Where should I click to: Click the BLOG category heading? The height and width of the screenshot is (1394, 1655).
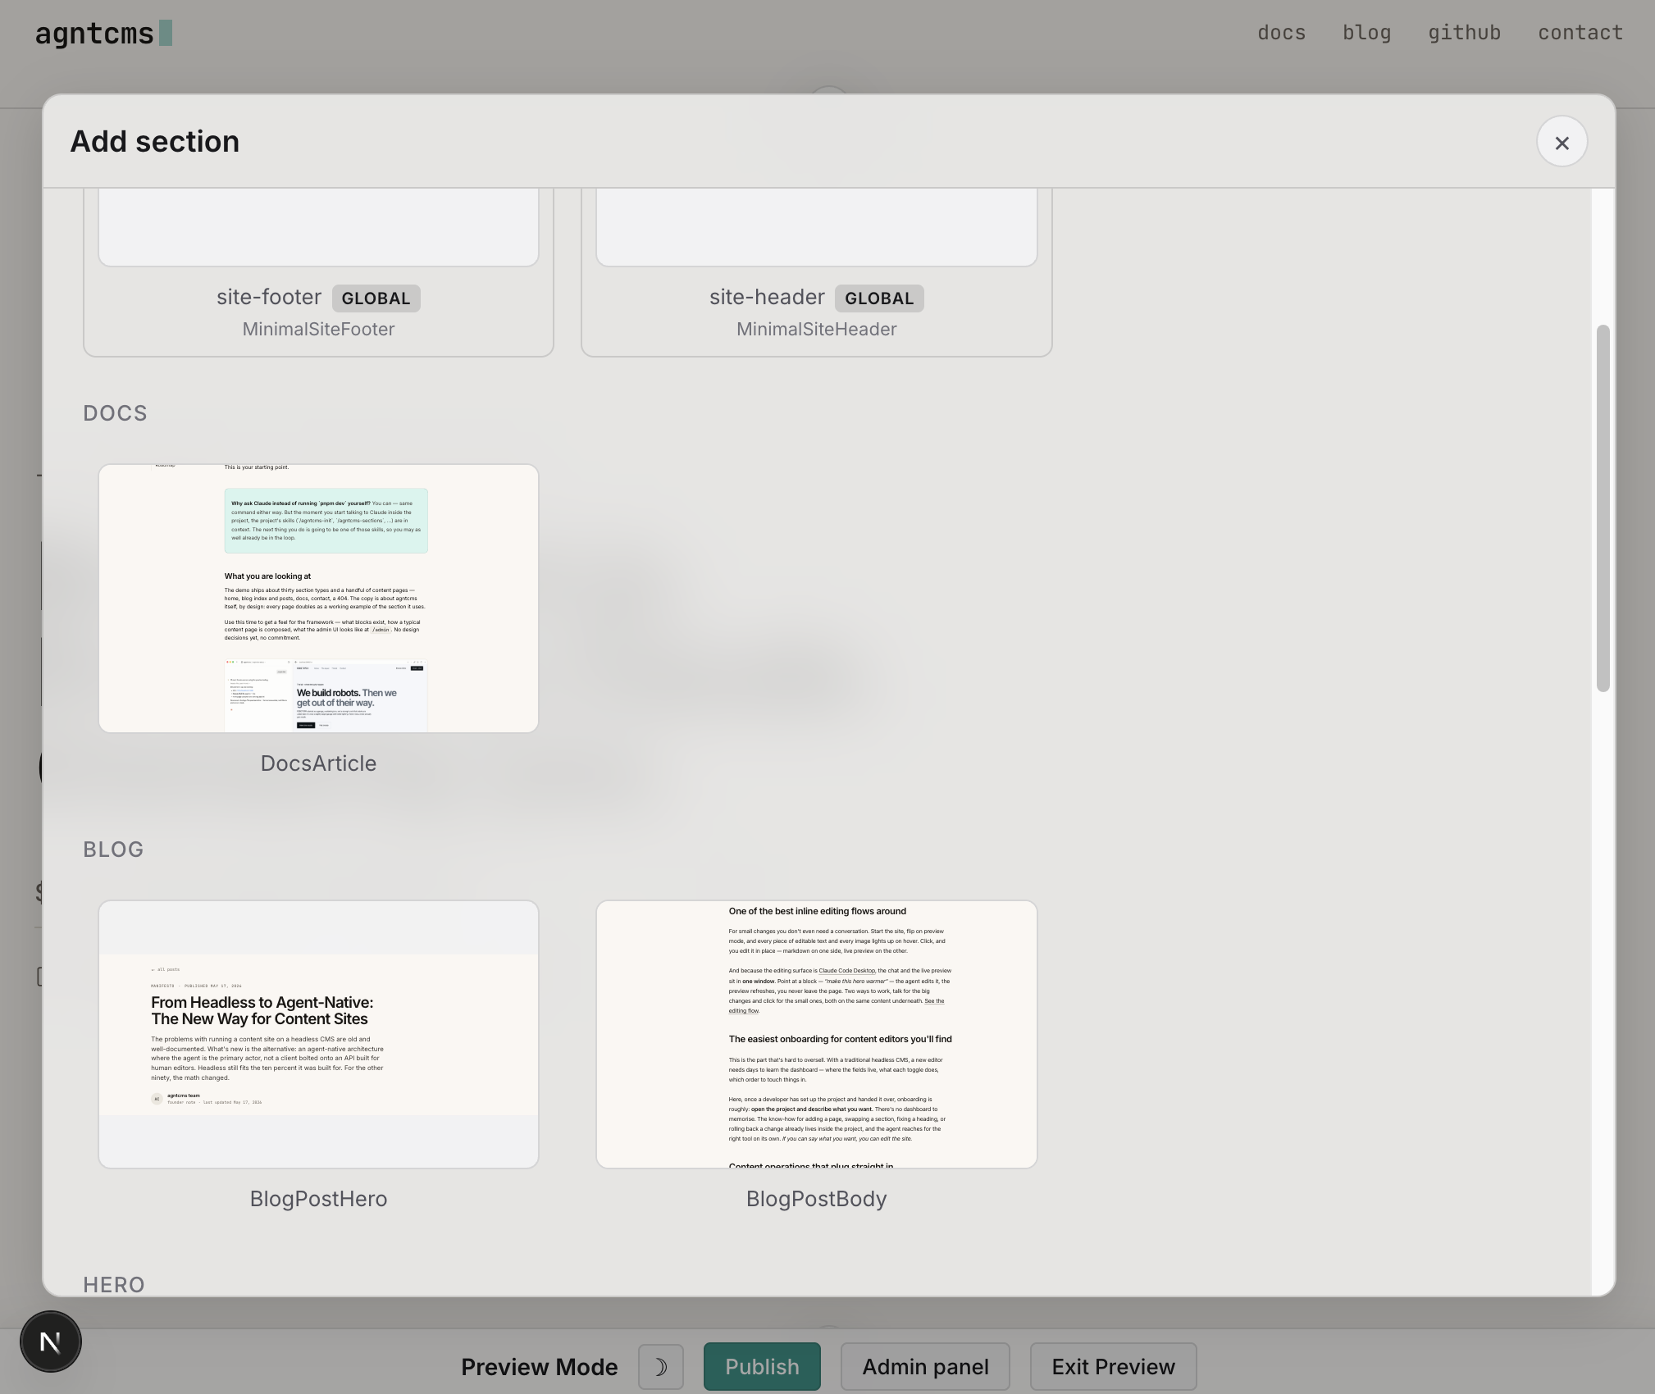(x=113, y=850)
